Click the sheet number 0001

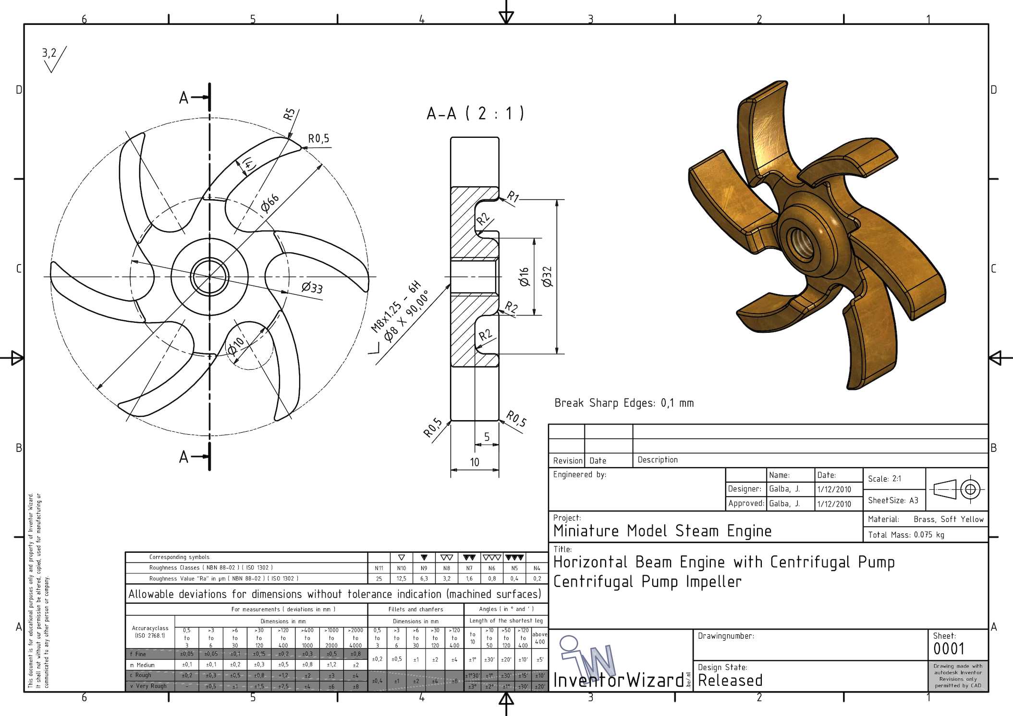tap(948, 649)
